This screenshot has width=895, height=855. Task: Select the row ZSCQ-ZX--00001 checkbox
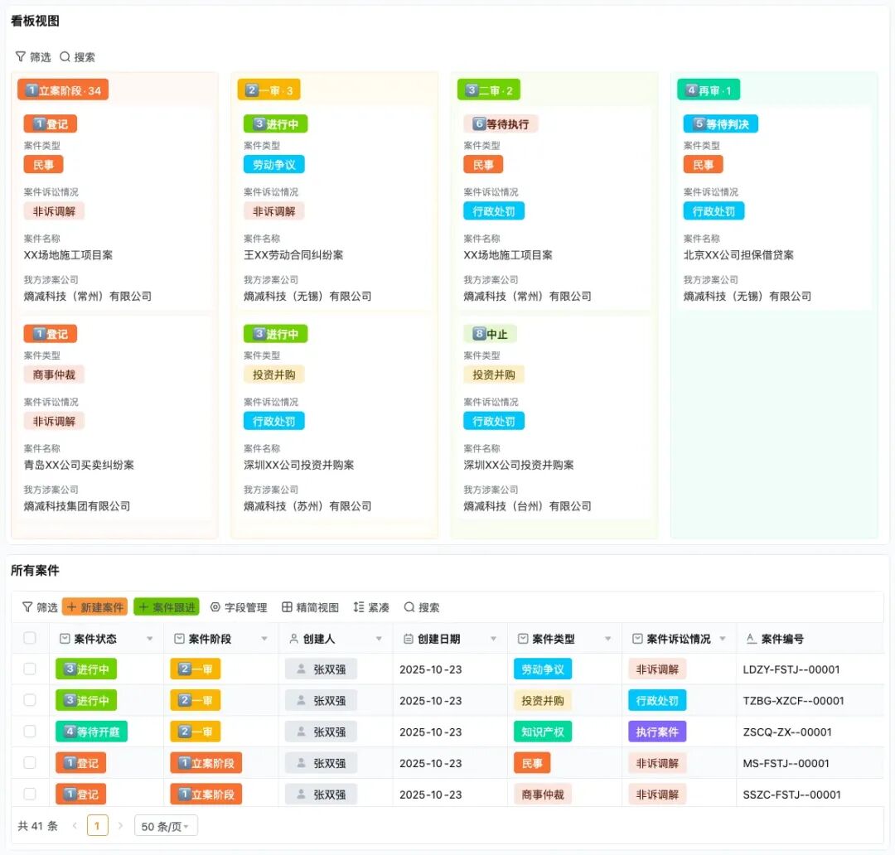coord(30,732)
